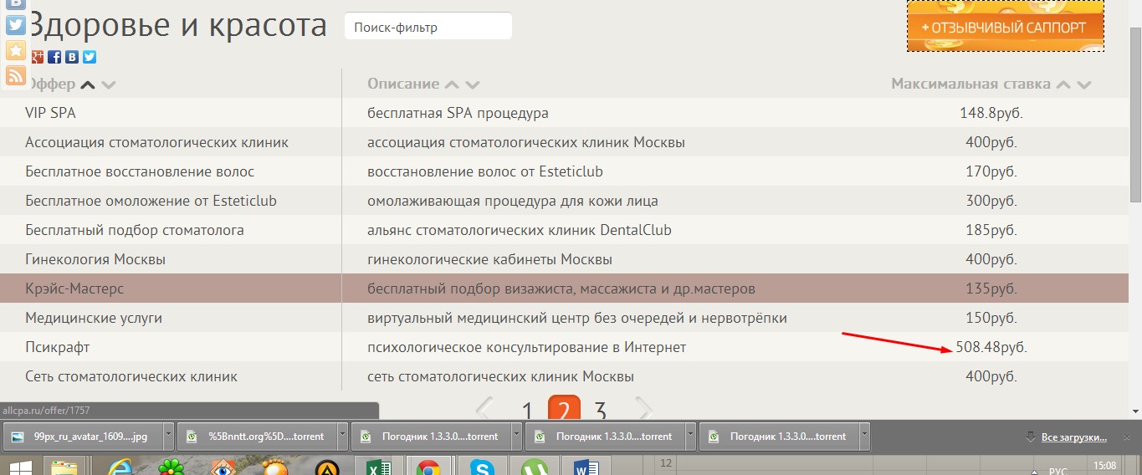This screenshot has height=475, width=1142.
Task: Sort Описание column ascending arrow
Action: coord(452,84)
